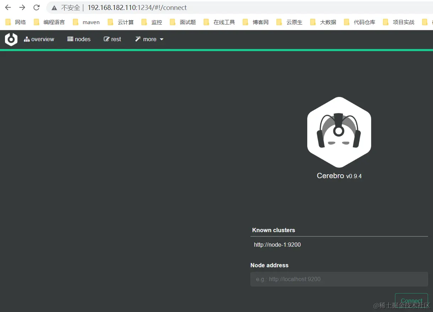Image resolution: width=433 pixels, height=312 pixels.
Task: Click the Node address label
Action: point(269,265)
